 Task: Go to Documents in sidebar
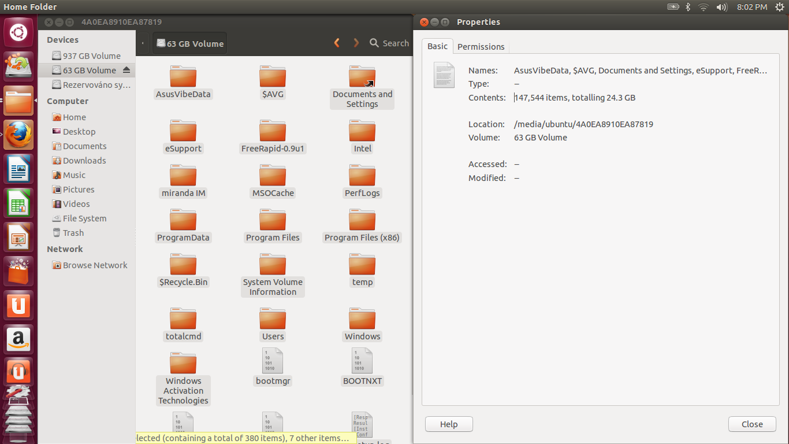pyautogui.click(x=87, y=146)
